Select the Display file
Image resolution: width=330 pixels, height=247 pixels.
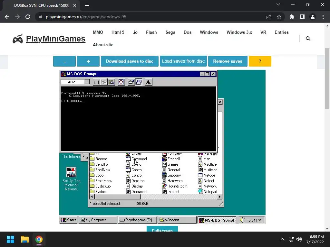point(134,186)
